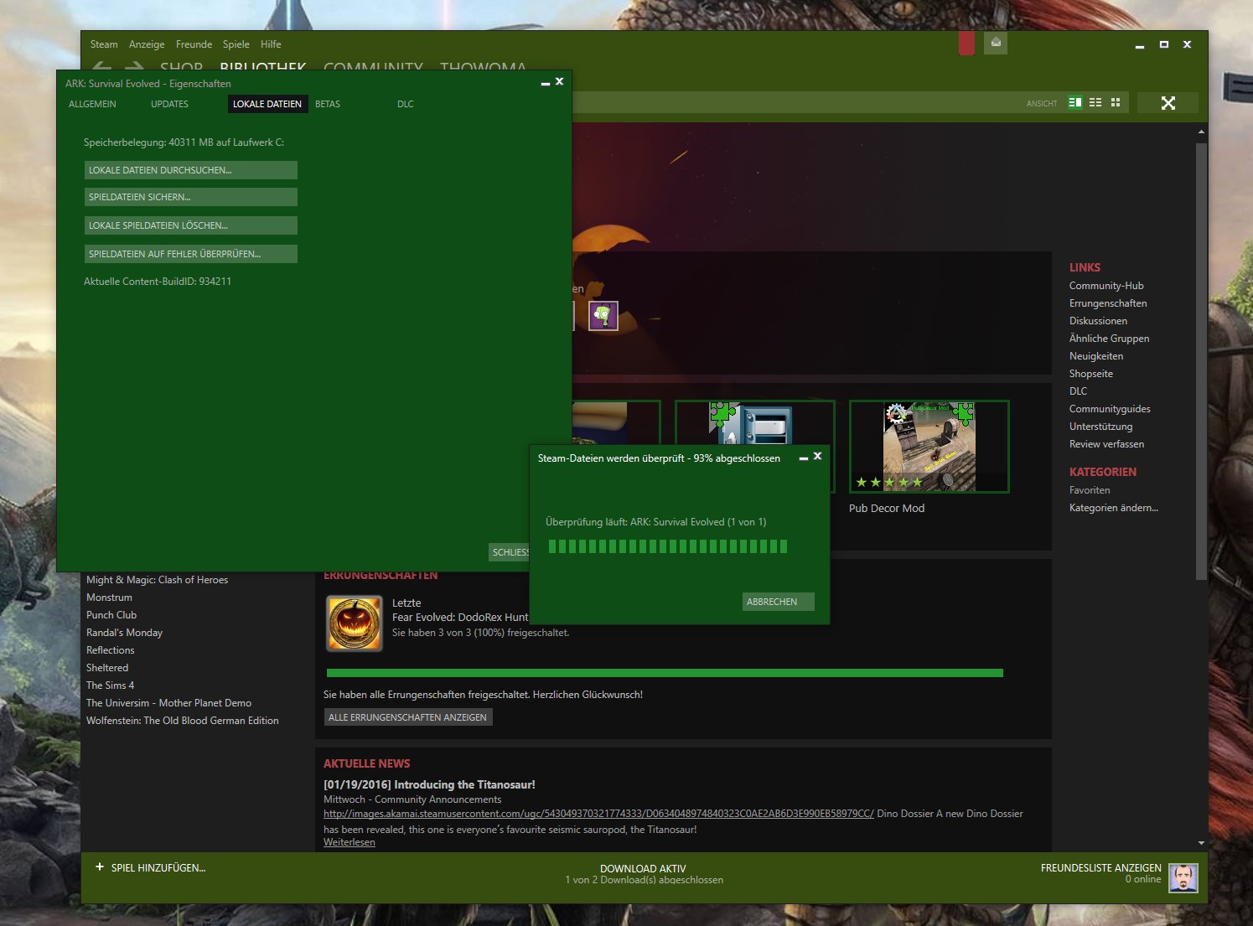Select The Sims 4 in the game list

coord(110,685)
